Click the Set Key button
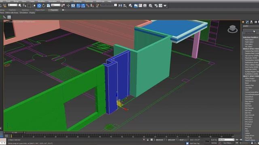 pos(214,143)
